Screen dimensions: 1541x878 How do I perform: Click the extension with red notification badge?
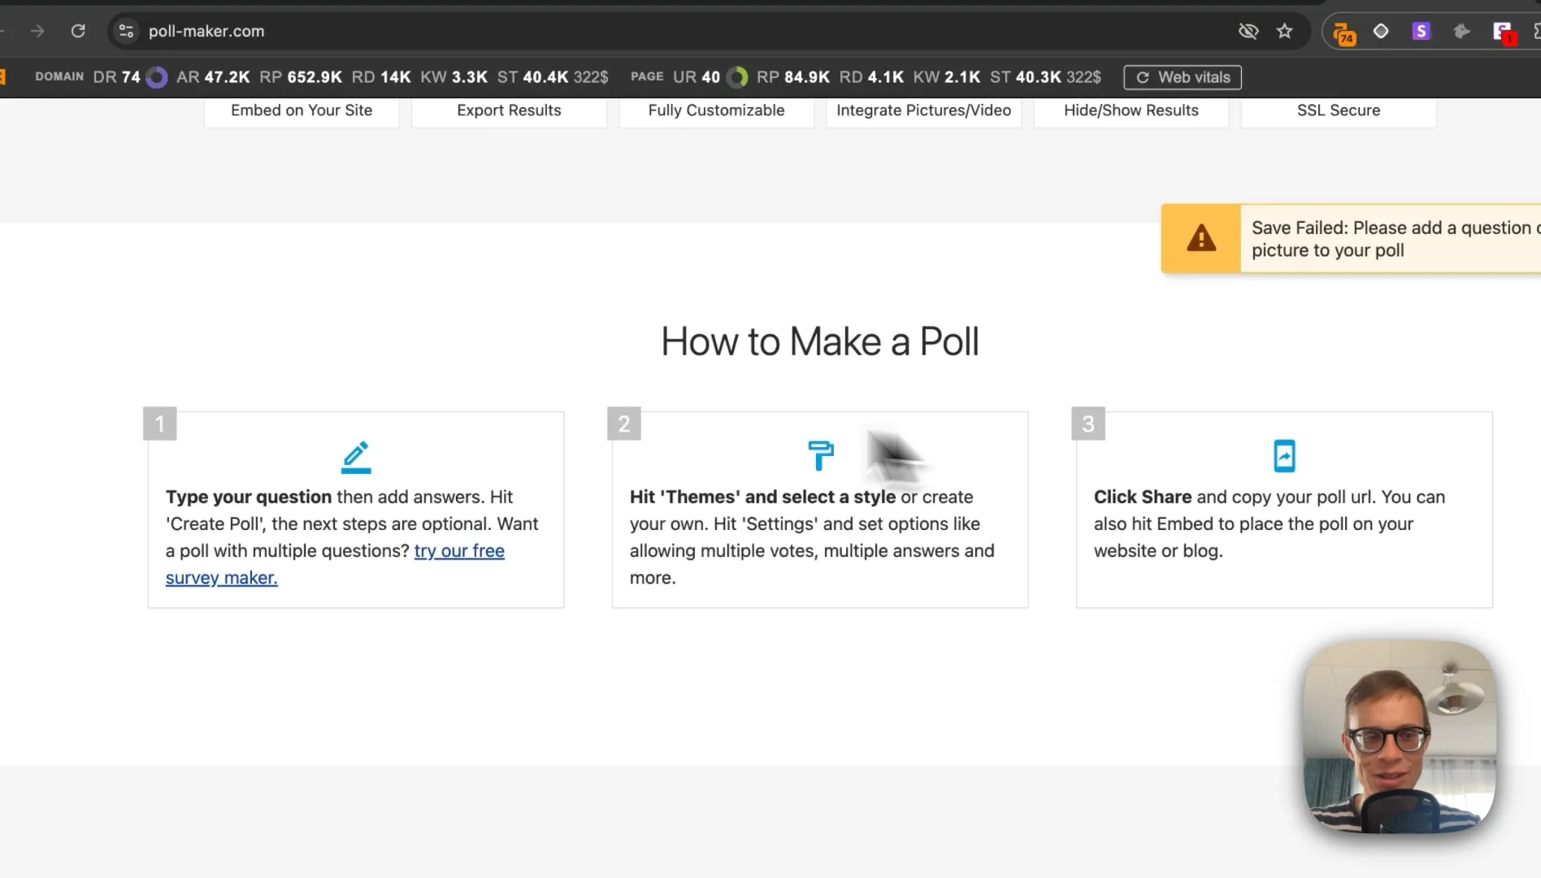tap(1504, 33)
